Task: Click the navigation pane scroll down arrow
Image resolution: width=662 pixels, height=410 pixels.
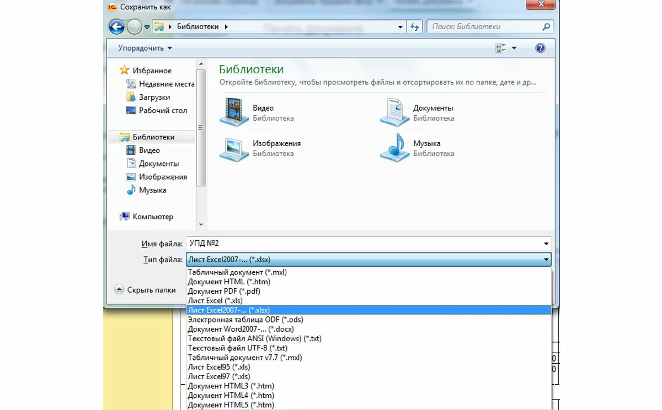Action: pyautogui.click(x=201, y=224)
